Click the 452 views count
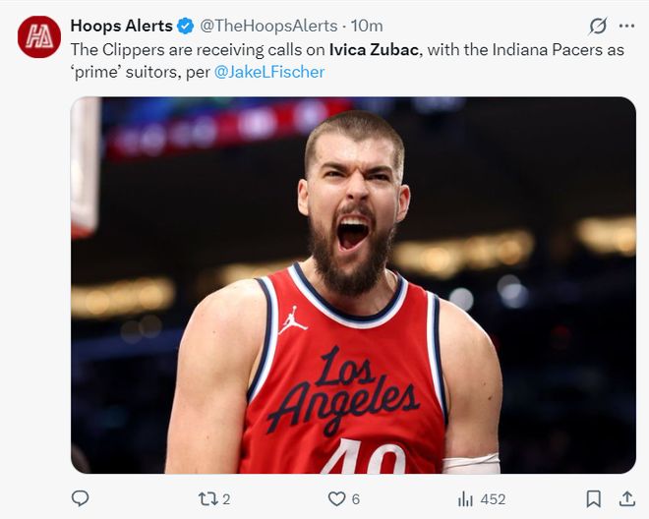 [493, 499]
